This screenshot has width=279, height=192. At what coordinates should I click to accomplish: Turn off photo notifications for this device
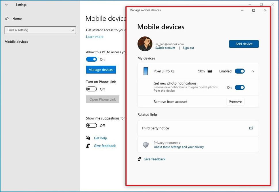(x=240, y=87)
